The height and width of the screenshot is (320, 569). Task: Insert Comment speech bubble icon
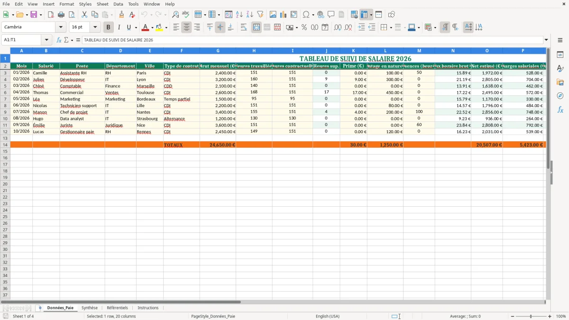[331, 15]
